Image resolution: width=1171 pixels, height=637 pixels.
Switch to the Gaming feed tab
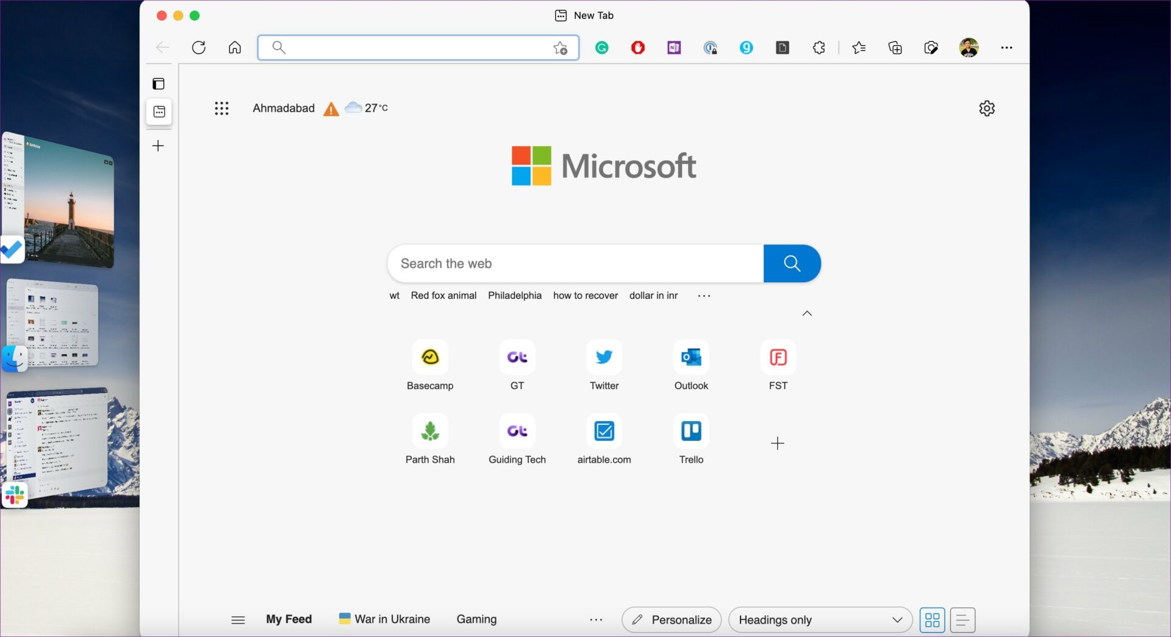[476, 619]
